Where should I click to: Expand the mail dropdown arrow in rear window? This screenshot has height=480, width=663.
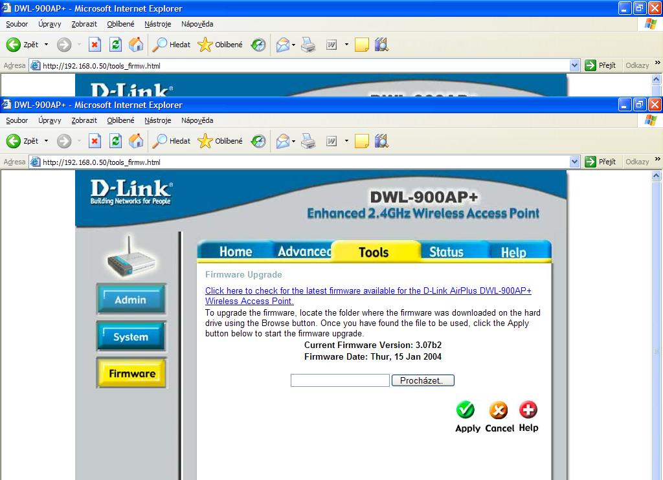293,45
